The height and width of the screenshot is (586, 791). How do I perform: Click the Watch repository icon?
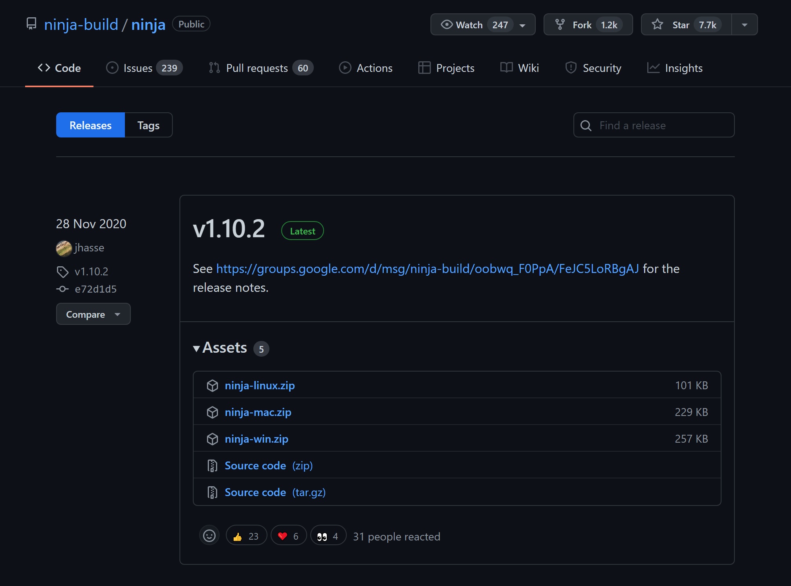point(445,25)
